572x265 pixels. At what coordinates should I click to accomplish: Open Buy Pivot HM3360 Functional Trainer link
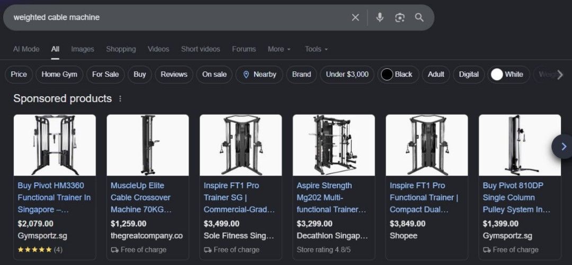tap(54, 198)
